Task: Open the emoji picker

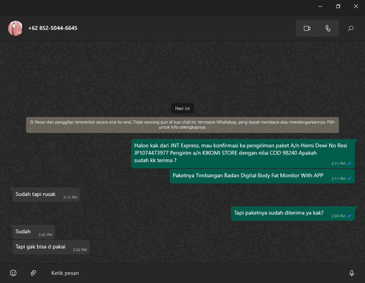Action: [13, 273]
